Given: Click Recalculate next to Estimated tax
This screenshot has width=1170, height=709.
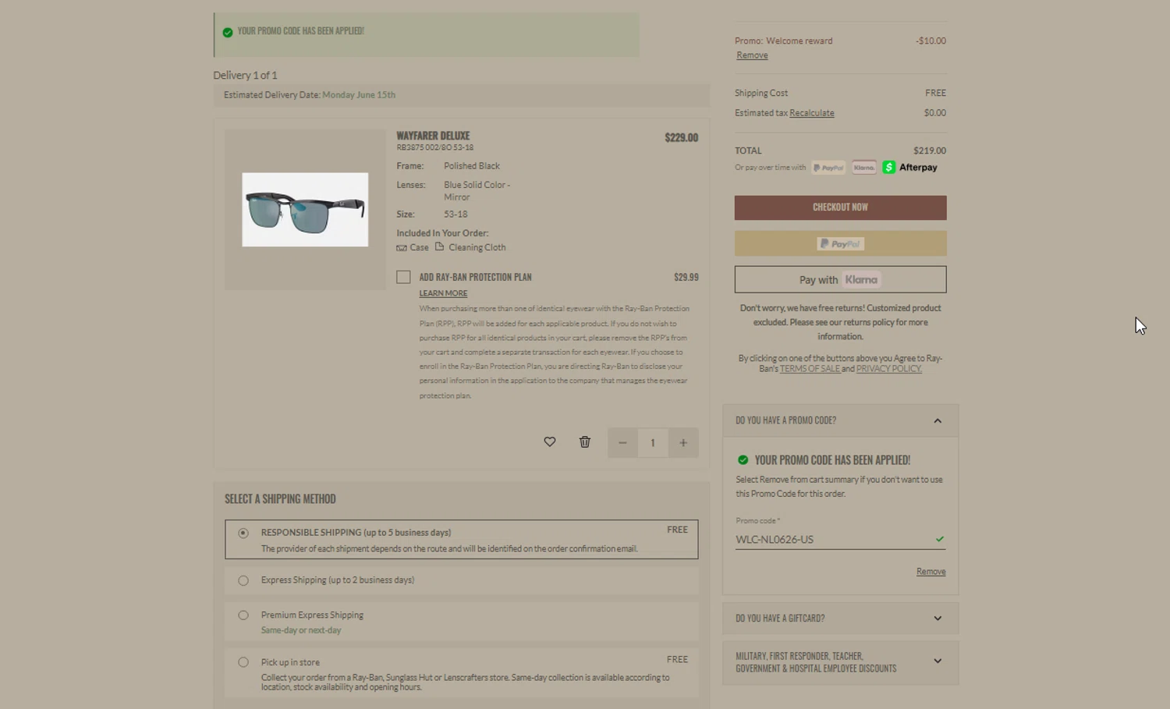Looking at the screenshot, I should point(811,113).
